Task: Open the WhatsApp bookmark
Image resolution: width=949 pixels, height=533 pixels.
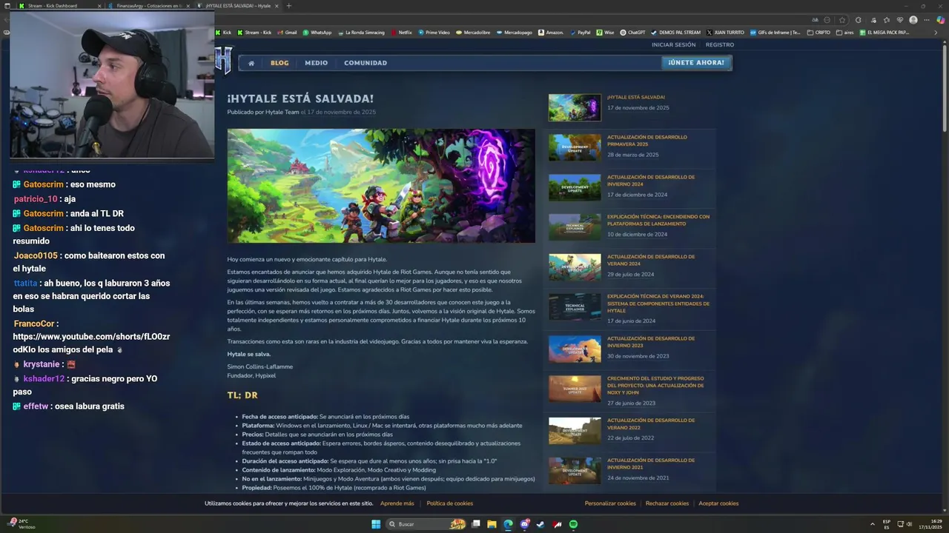Action: tap(317, 33)
